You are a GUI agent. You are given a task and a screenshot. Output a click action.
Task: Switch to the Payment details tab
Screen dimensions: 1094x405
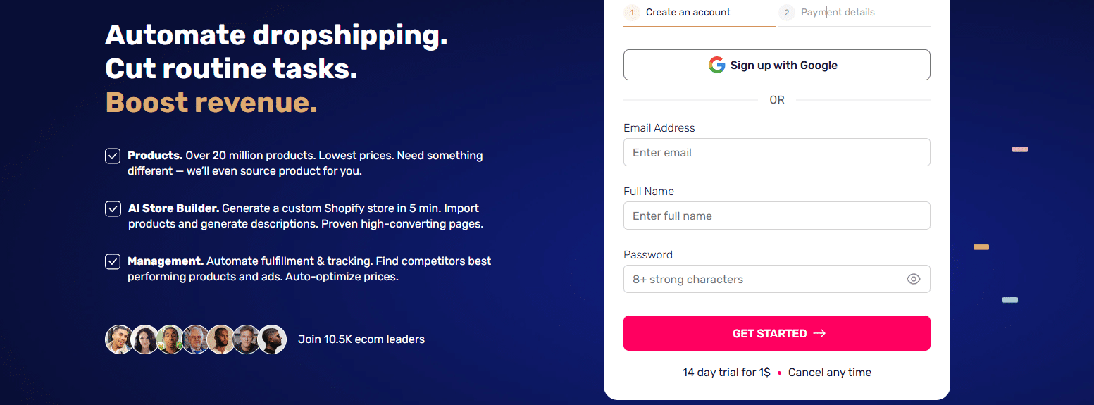838,13
